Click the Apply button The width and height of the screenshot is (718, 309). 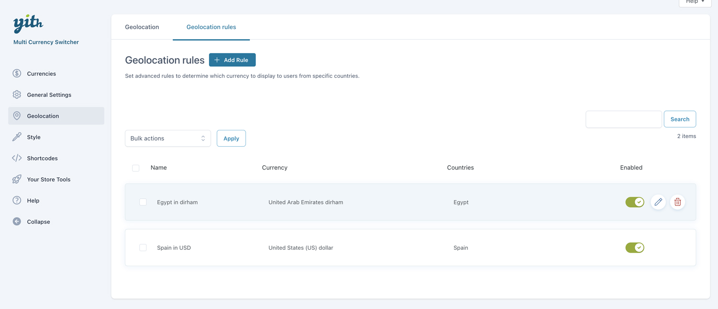click(231, 139)
